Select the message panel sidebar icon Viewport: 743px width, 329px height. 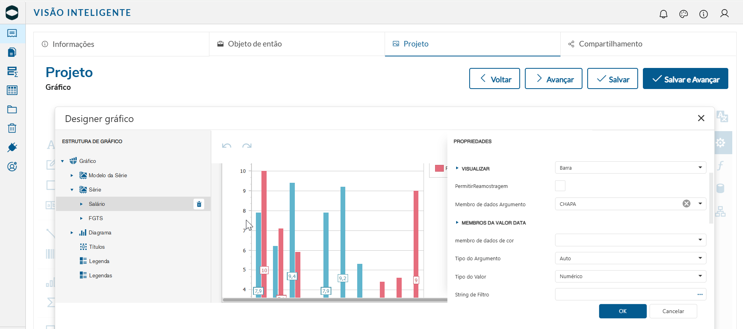[12, 33]
